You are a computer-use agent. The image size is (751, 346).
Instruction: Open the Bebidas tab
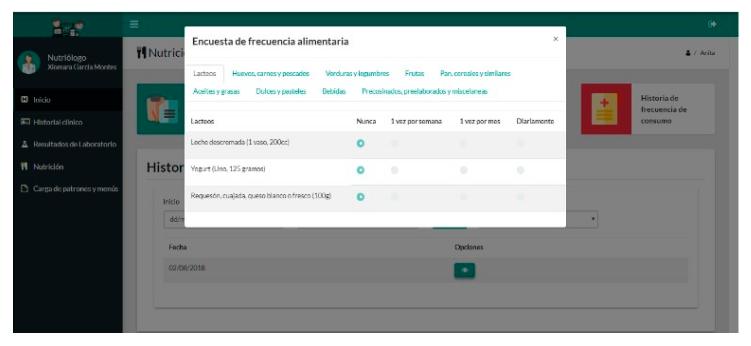333,92
